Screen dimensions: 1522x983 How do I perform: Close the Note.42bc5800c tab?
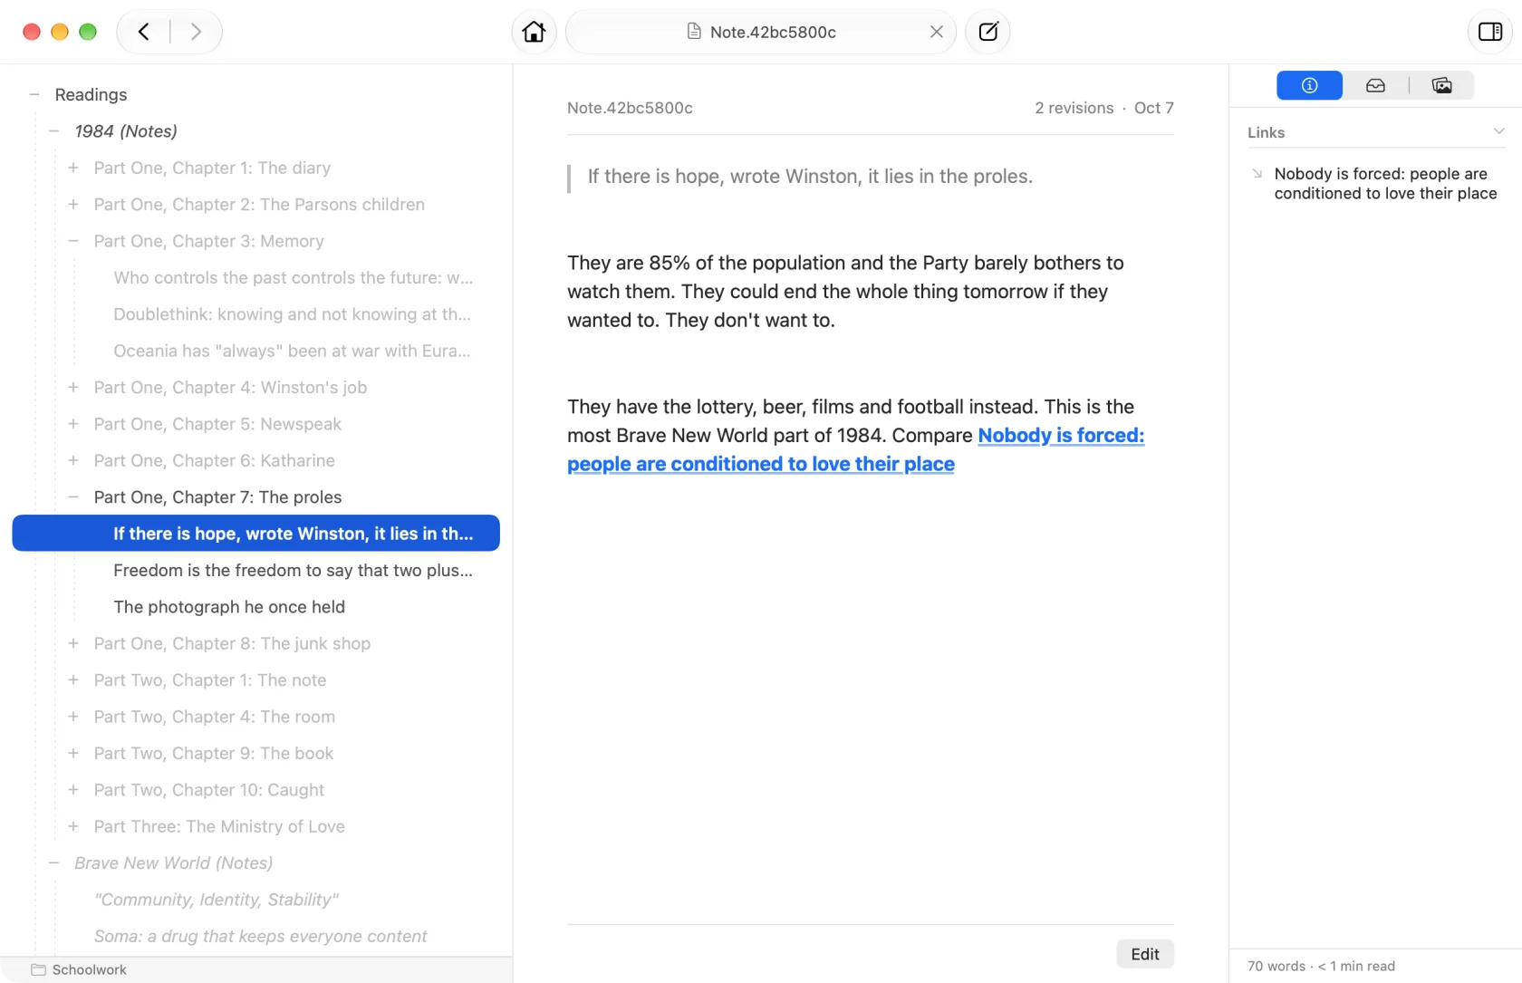[x=936, y=32]
